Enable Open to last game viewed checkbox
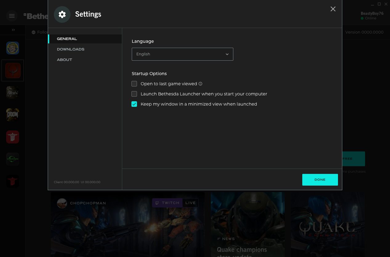Image resolution: width=390 pixels, height=257 pixels. point(134,84)
